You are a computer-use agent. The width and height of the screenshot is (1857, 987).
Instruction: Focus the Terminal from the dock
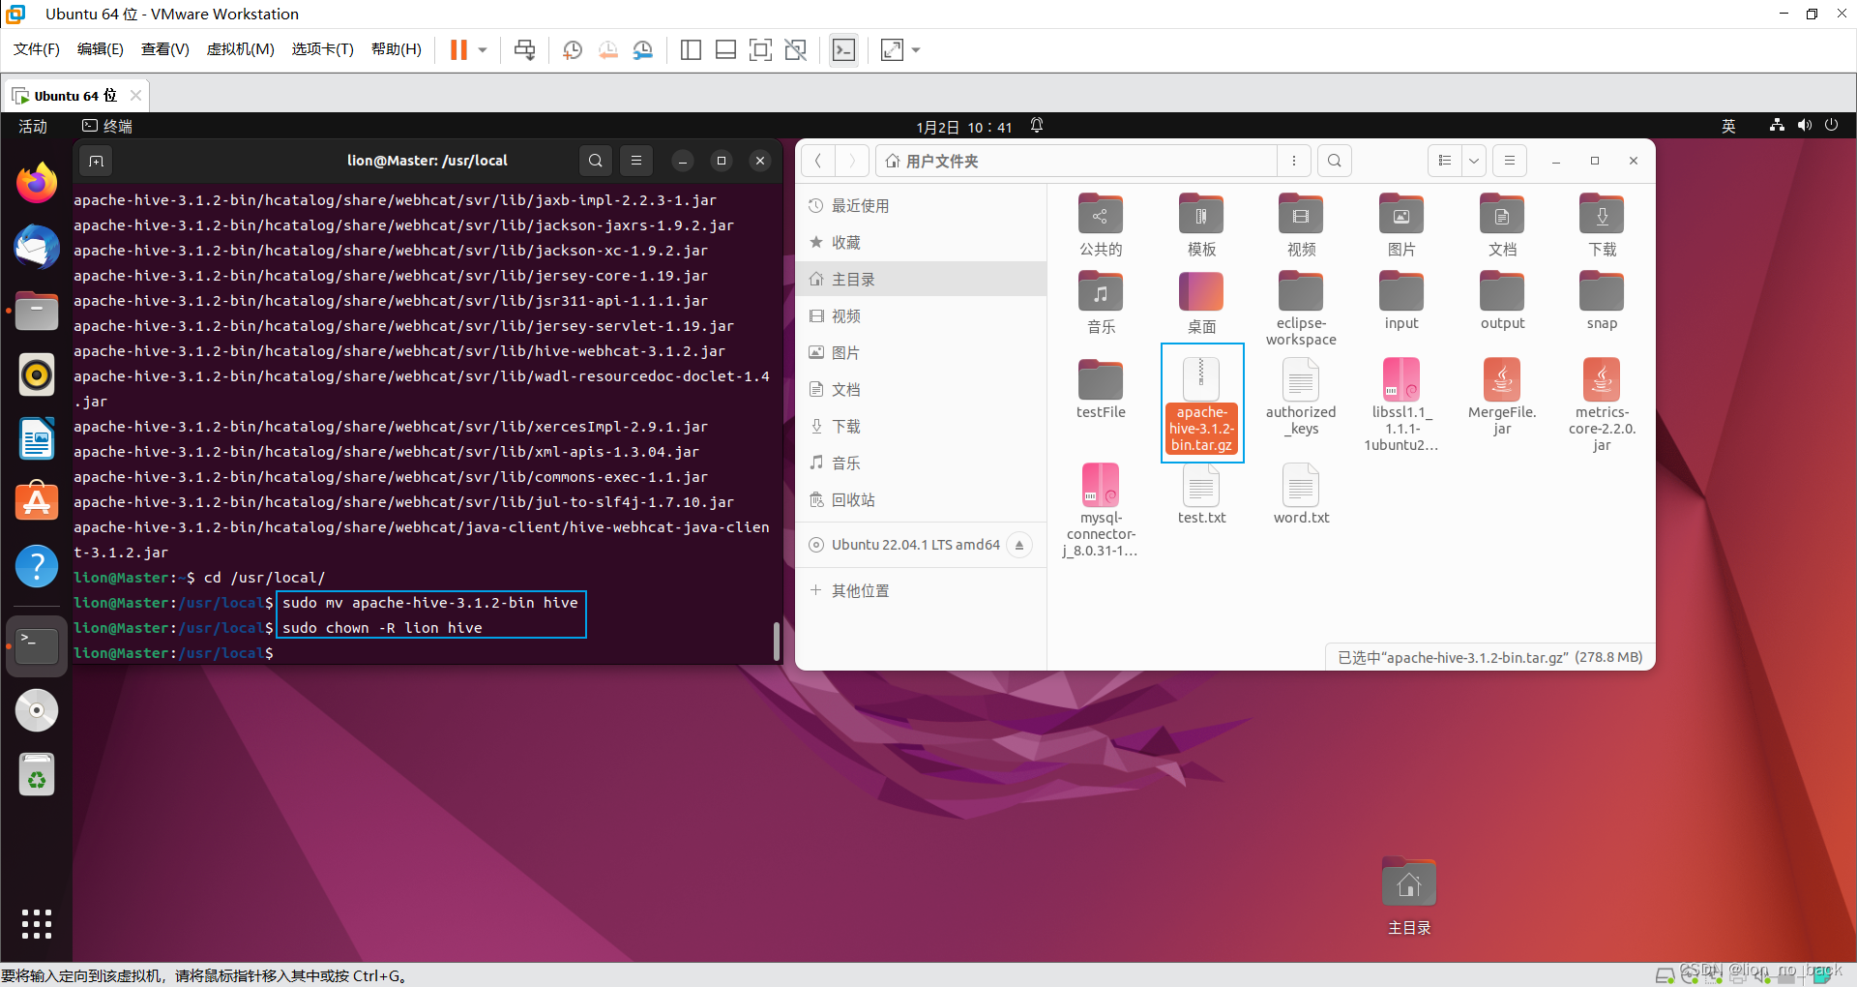pyautogui.click(x=37, y=645)
